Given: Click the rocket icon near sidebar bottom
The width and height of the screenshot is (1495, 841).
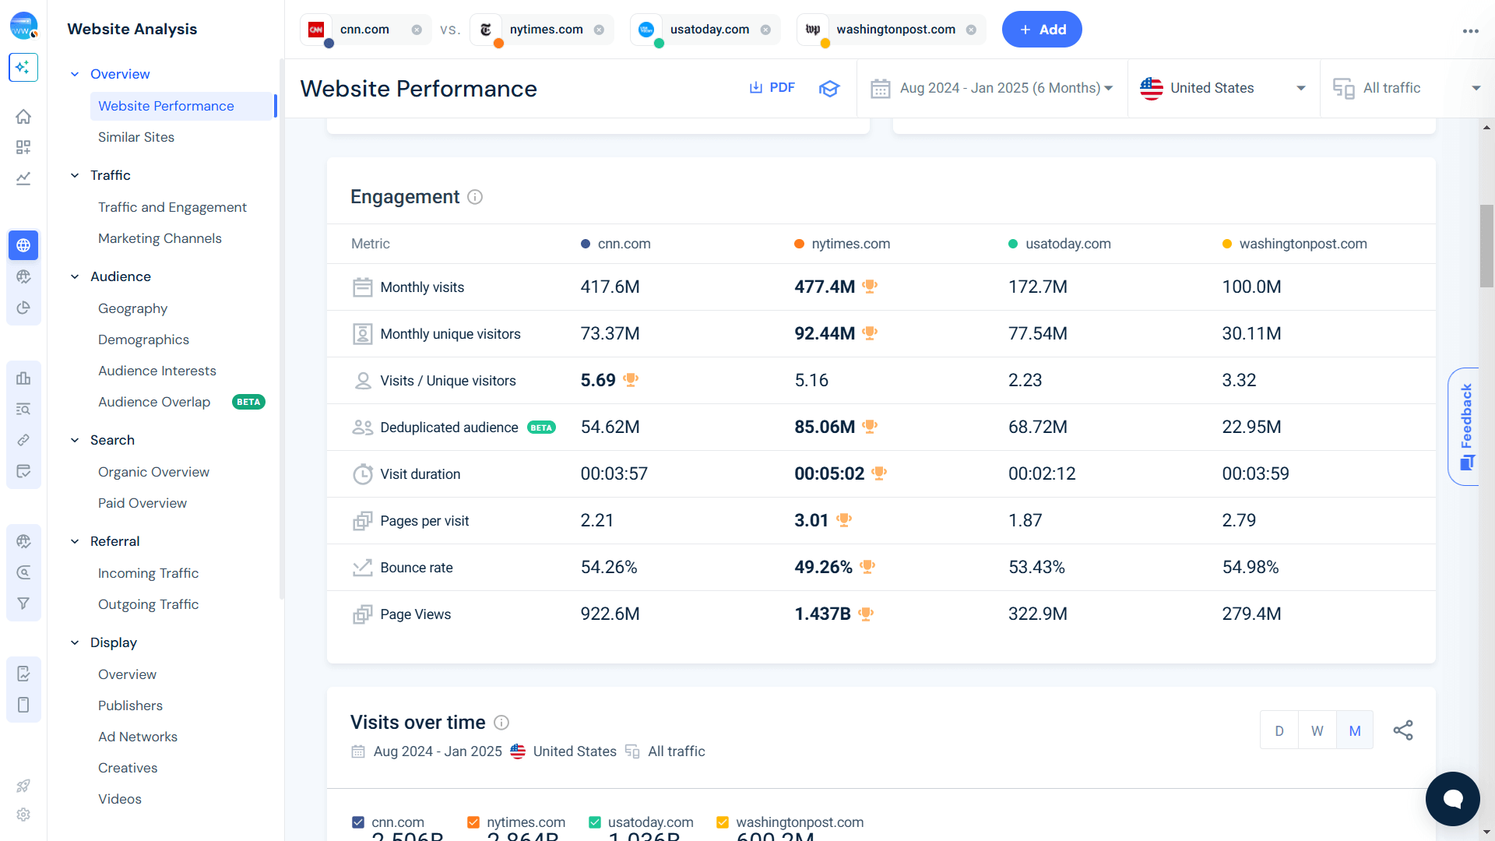Looking at the screenshot, I should click(23, 786).
